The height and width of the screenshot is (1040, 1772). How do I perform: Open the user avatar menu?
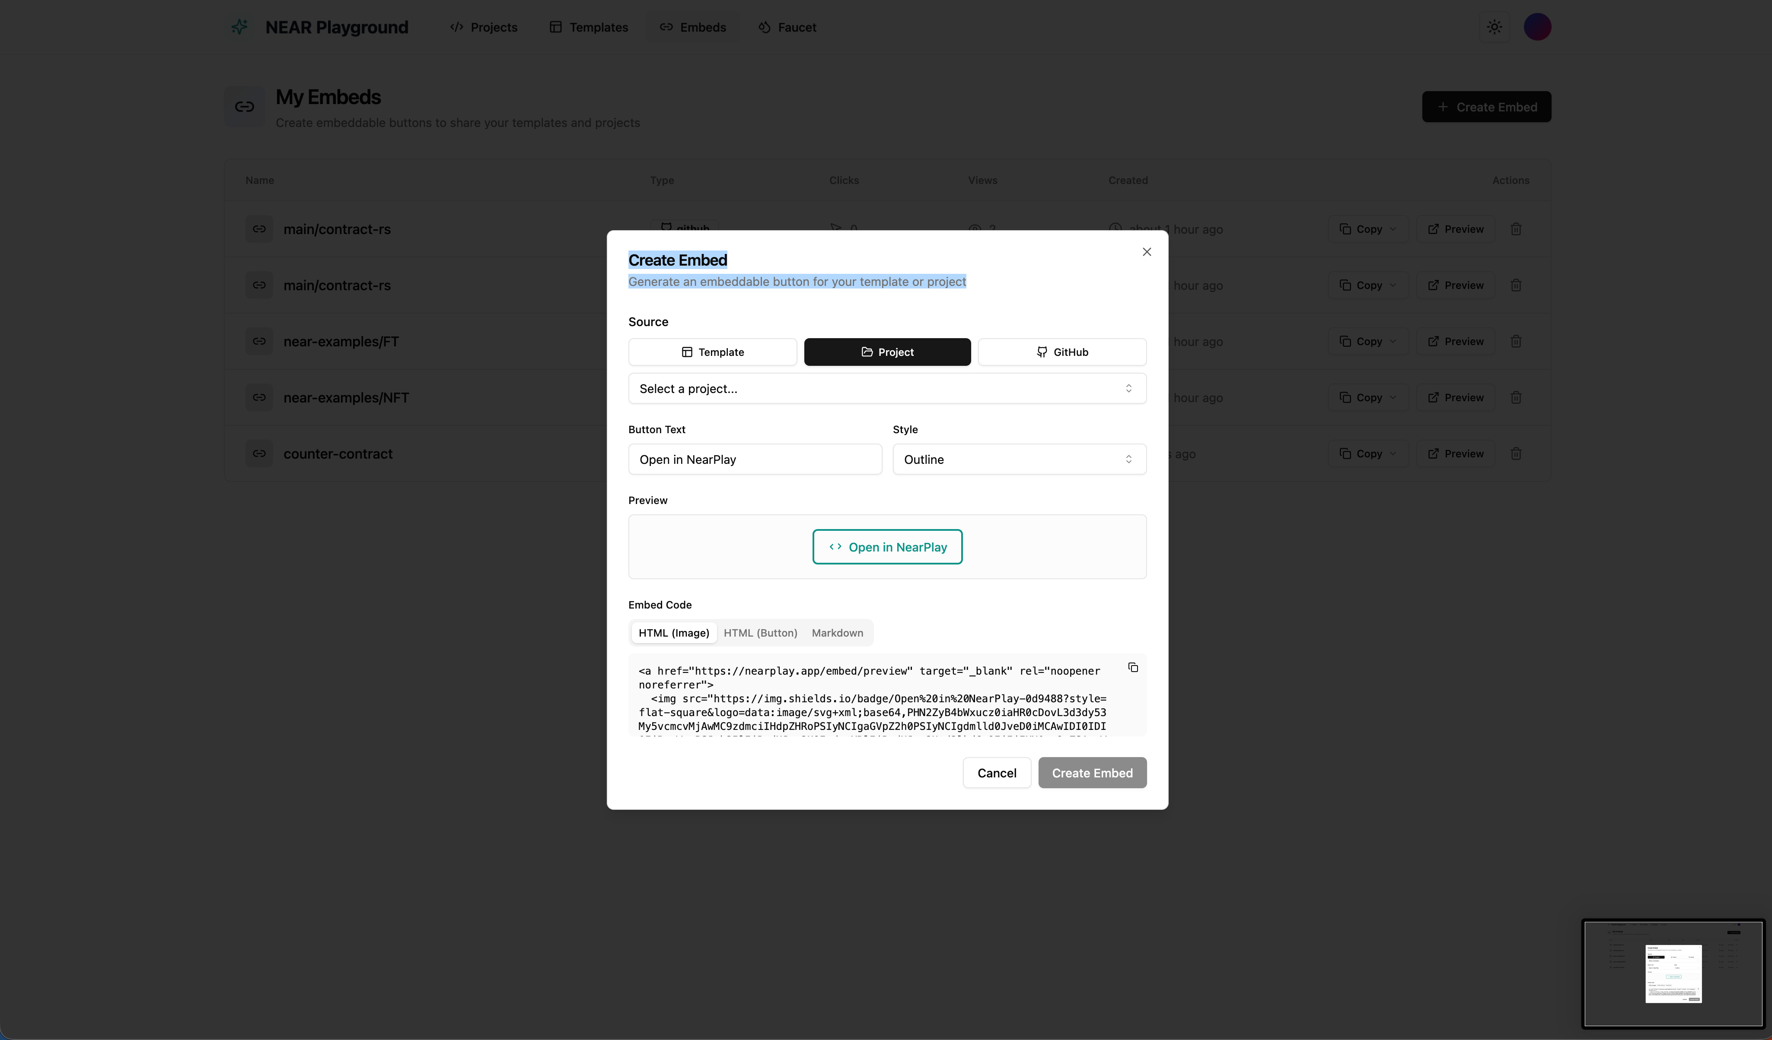pos(1537,27)
